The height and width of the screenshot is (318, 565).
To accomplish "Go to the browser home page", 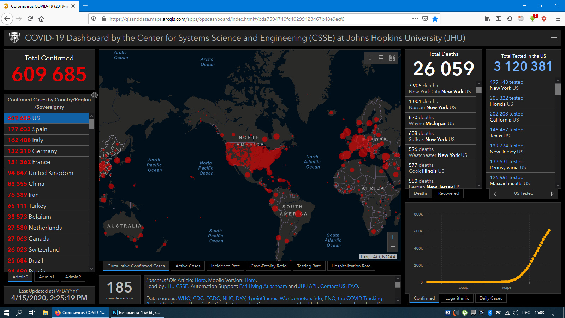I will pos(41,19).
